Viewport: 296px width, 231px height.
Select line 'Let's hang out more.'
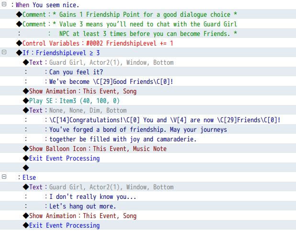pos(148,206)
